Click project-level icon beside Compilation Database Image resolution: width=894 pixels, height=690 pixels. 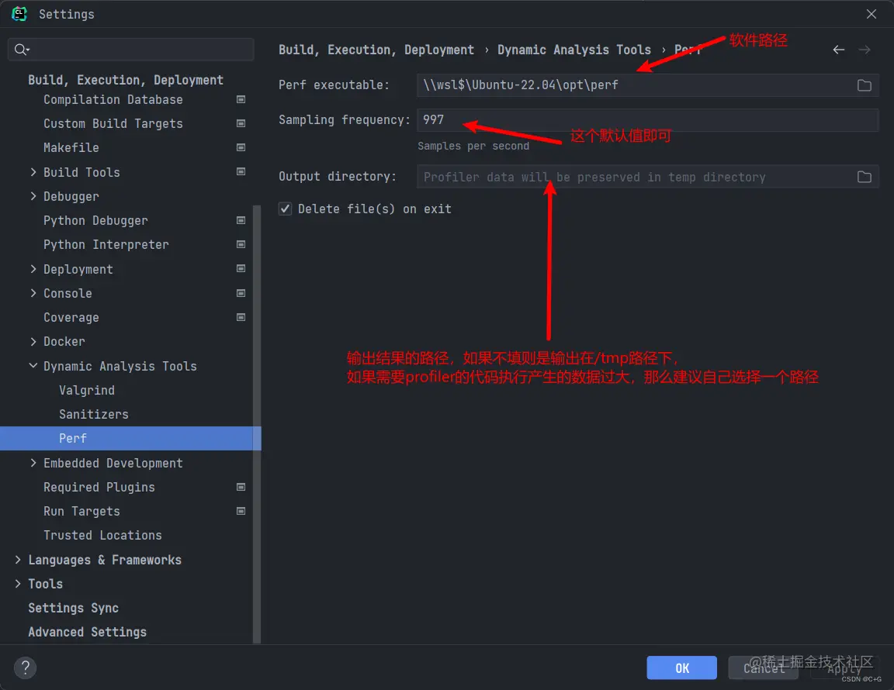coord(241,100)
